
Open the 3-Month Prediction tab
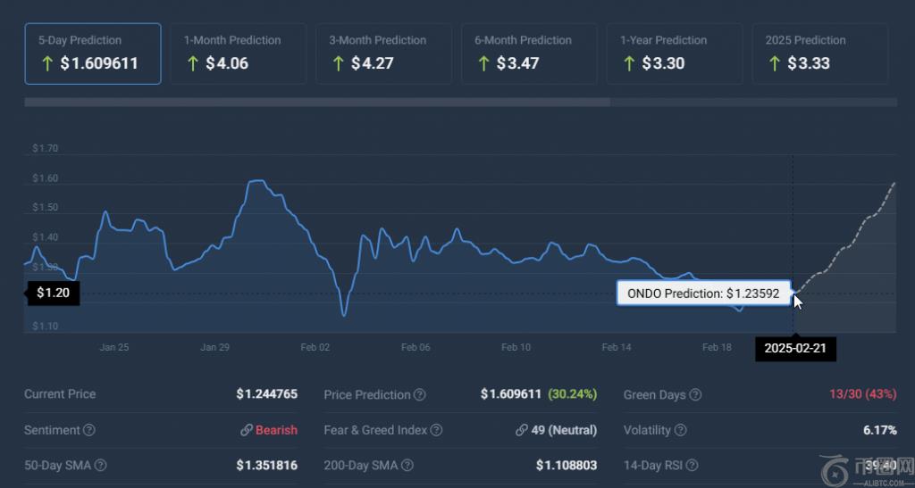[383, 54]
